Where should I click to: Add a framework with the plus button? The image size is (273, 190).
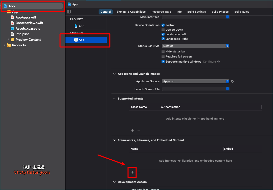[x=132, y=172]
